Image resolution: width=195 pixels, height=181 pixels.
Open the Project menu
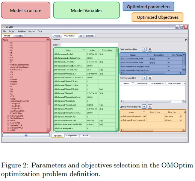click(x=12, y=31)
